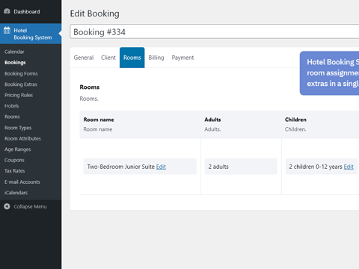Switch to the Payment tab

(x=182, y=58)
